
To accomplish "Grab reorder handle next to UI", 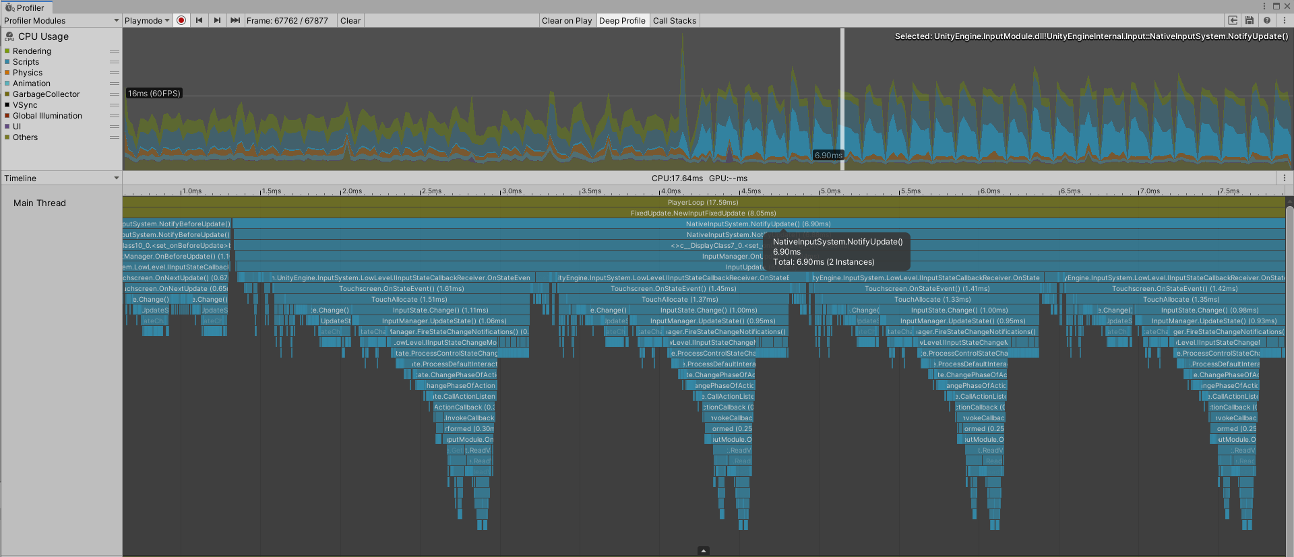I will (115, 127).
